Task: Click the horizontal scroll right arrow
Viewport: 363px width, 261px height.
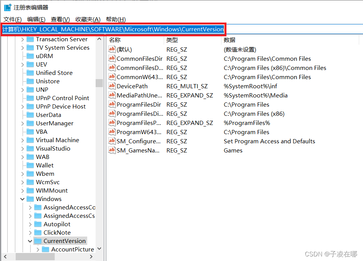Action: 91,256
